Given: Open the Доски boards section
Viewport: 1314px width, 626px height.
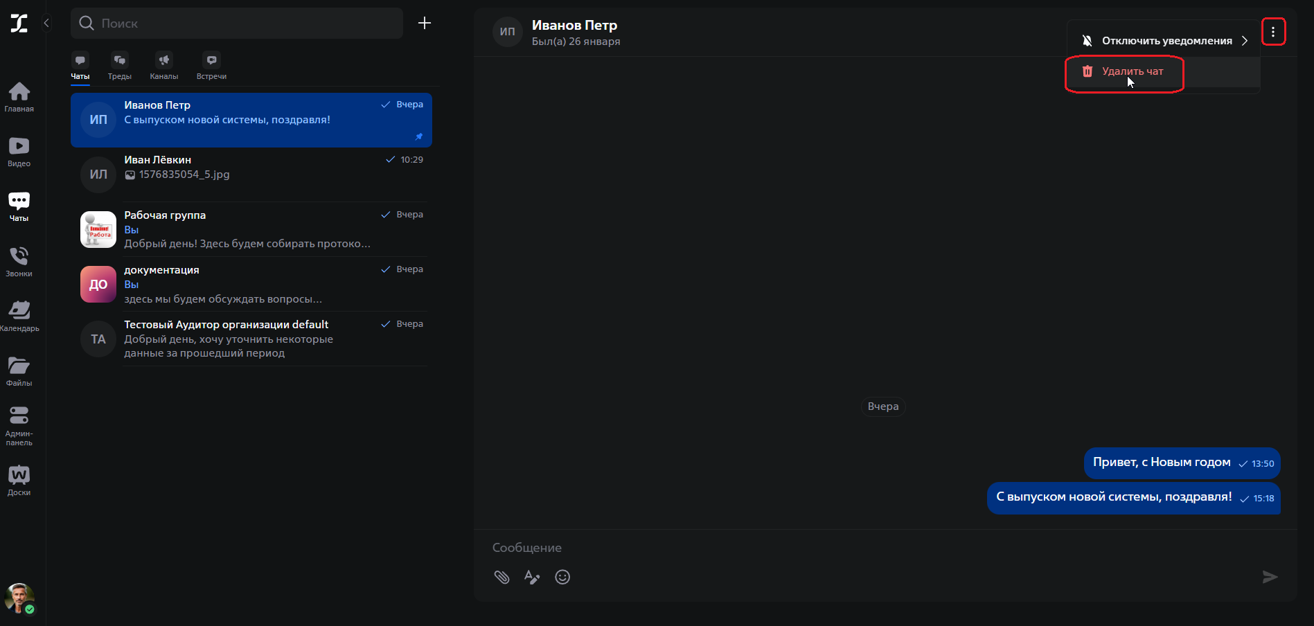Looking at the screenshot, I should pyautogui.click(x=19, y=480).
